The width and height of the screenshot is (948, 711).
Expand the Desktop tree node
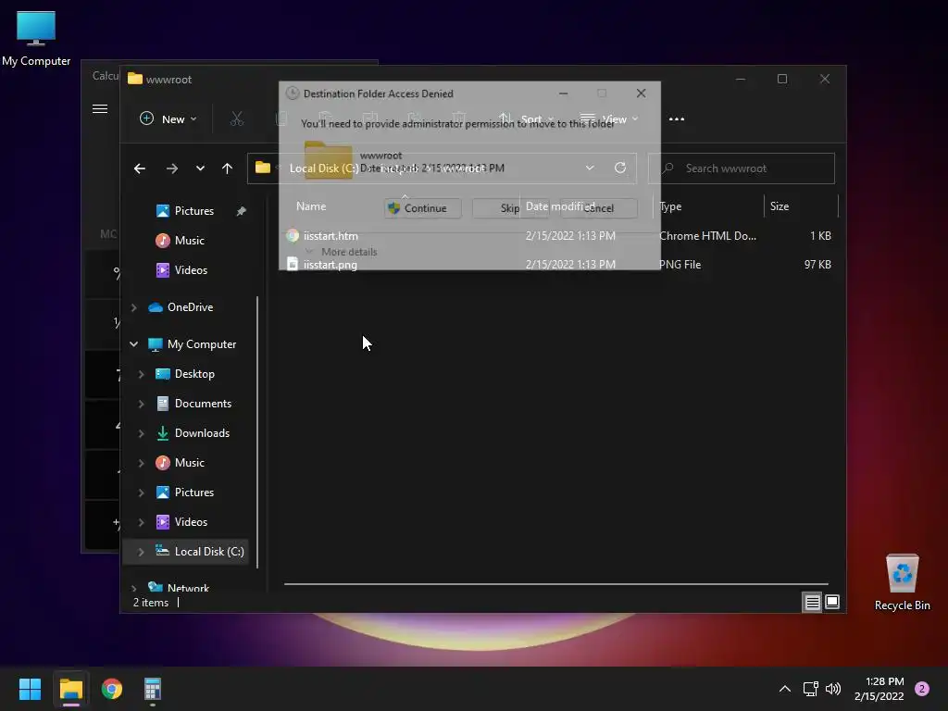141,374
